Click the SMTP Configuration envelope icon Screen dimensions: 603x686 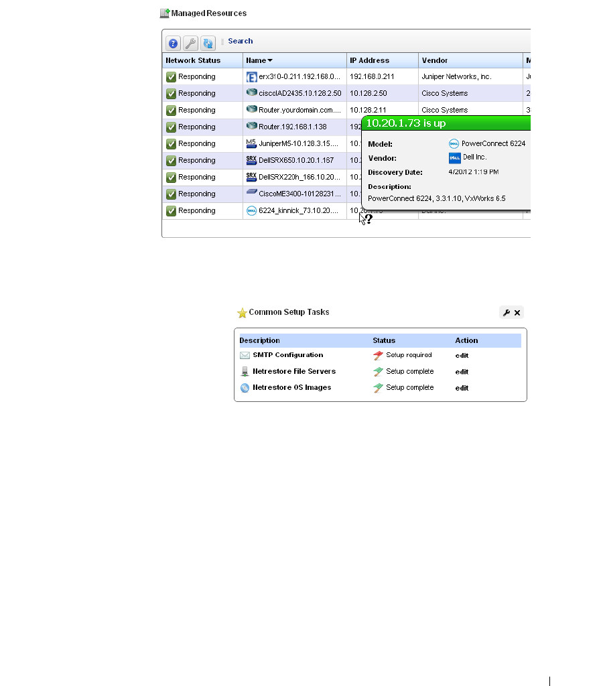pos(245,355)
